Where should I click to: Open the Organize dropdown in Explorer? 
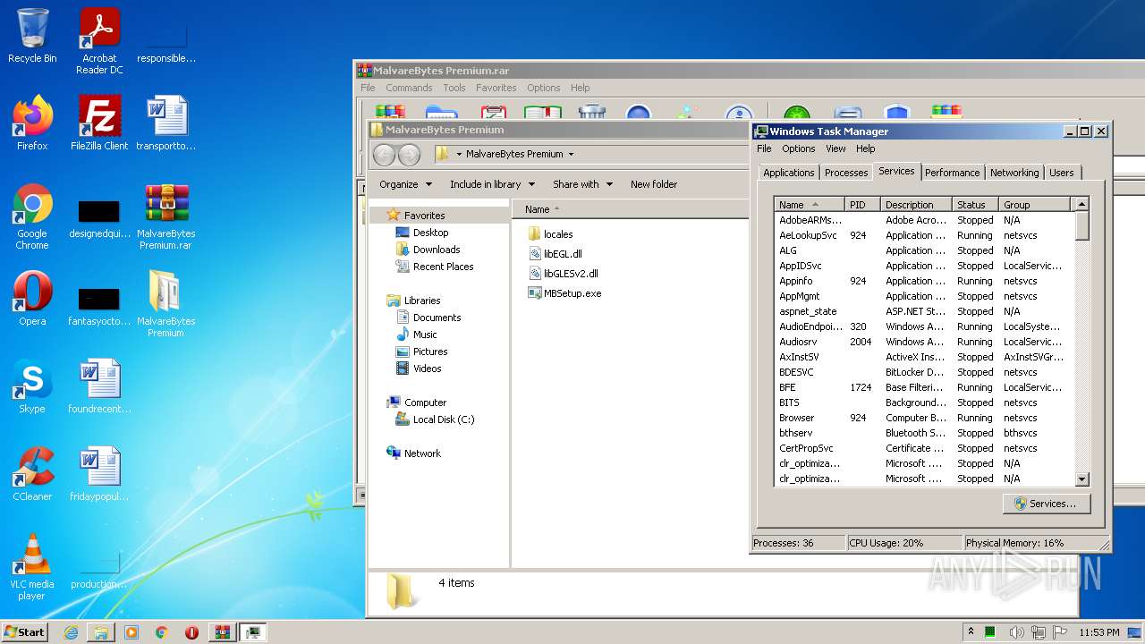pos(405,183)
